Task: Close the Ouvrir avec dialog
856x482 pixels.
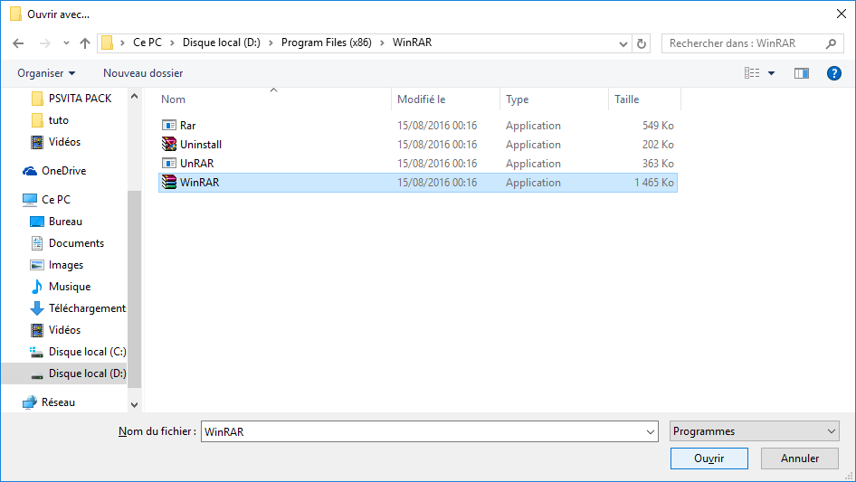Action: coord(842,14)
